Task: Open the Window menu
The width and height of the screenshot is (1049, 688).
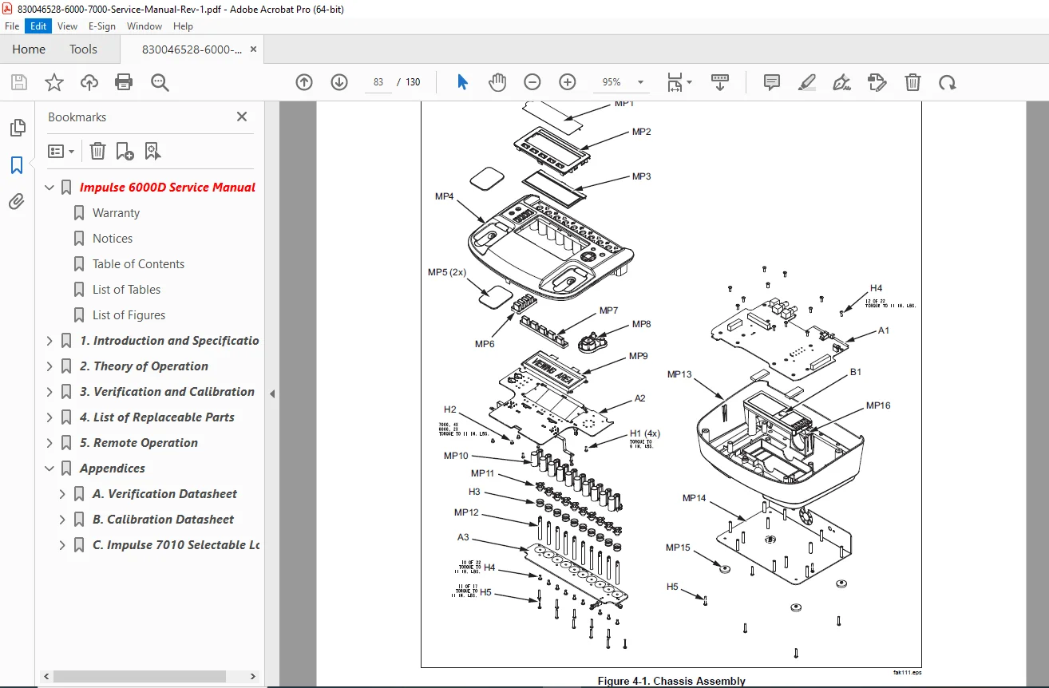Action: tap(144, 26)
